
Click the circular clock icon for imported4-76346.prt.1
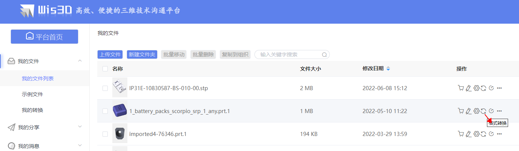pyautogui.click(x=491, y=134)
